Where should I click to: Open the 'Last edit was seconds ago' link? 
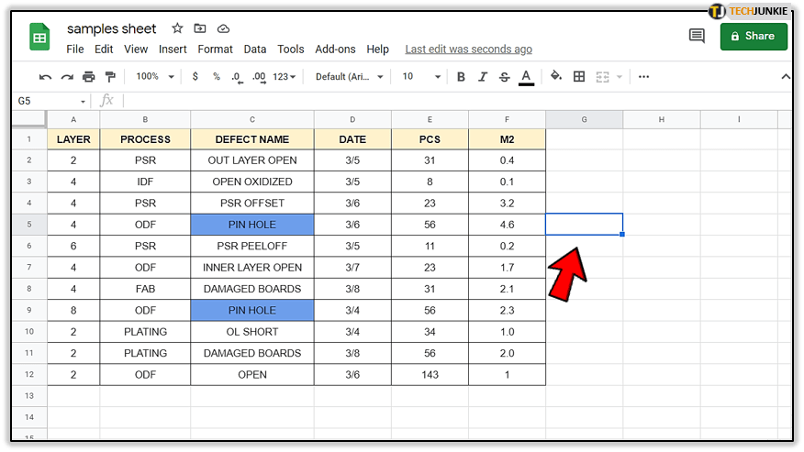point(468,50)
